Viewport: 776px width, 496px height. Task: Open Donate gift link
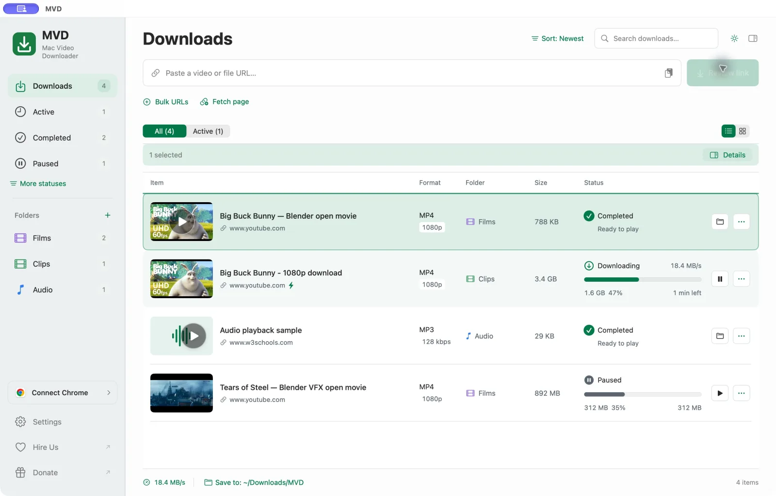[63, 473]
